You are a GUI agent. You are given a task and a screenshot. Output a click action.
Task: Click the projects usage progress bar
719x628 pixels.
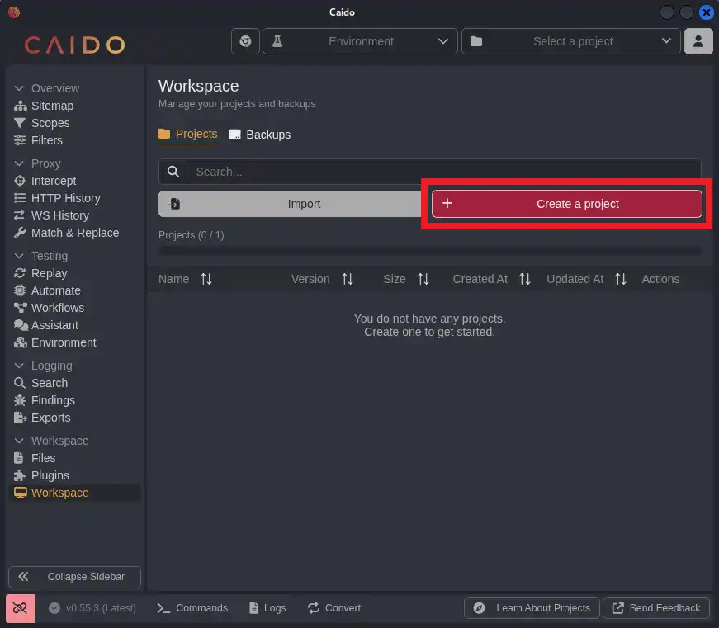click(x=429, y=251)
